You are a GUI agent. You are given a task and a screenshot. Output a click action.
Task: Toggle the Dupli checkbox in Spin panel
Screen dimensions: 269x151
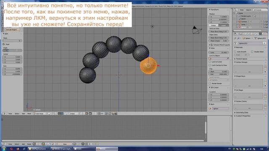point(4,44)
